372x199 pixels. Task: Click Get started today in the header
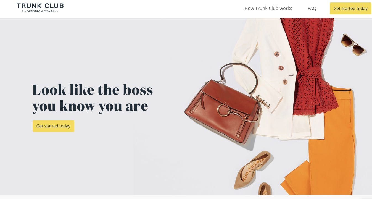pos(350,9)
